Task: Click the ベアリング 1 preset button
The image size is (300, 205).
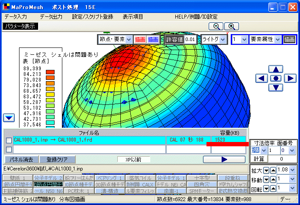Action: pos(110,178)
